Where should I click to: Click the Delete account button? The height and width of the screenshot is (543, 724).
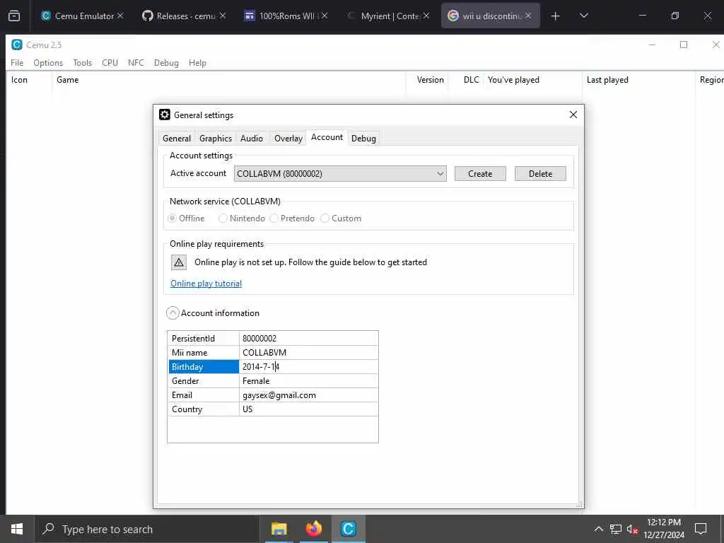[540, 174]
